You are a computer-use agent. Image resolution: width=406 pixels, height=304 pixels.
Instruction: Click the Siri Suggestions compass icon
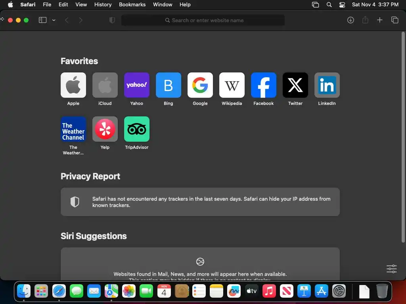200,262
